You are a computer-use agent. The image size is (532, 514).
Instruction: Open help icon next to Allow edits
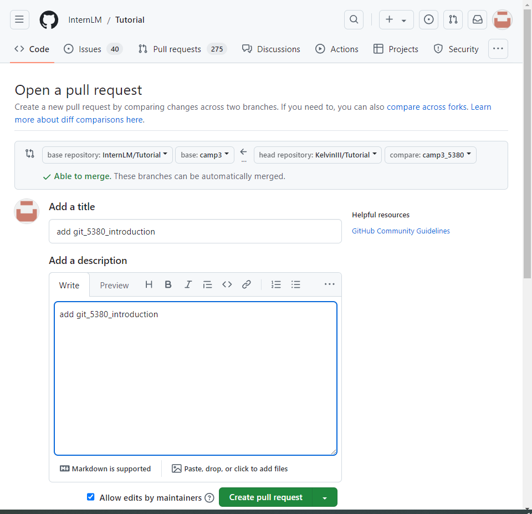coord(209,498)
